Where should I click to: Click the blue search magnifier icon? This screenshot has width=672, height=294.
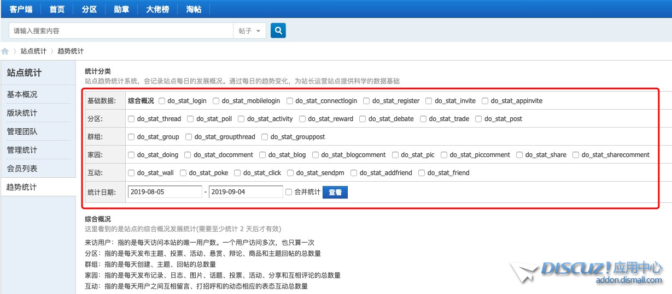(x=278, y=31)
